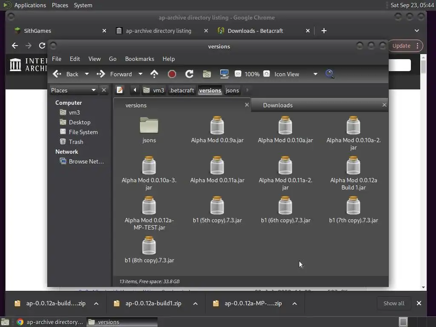The height and width of the screenshot is (327, 436).
Task: Open Chrome tab search chevron
Action: [416, 31]
